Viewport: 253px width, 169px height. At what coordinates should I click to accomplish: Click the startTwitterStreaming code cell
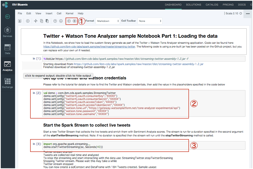click(144, 145)
